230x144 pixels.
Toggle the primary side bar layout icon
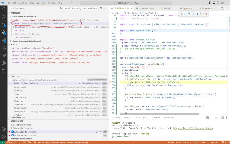(210, 3)
